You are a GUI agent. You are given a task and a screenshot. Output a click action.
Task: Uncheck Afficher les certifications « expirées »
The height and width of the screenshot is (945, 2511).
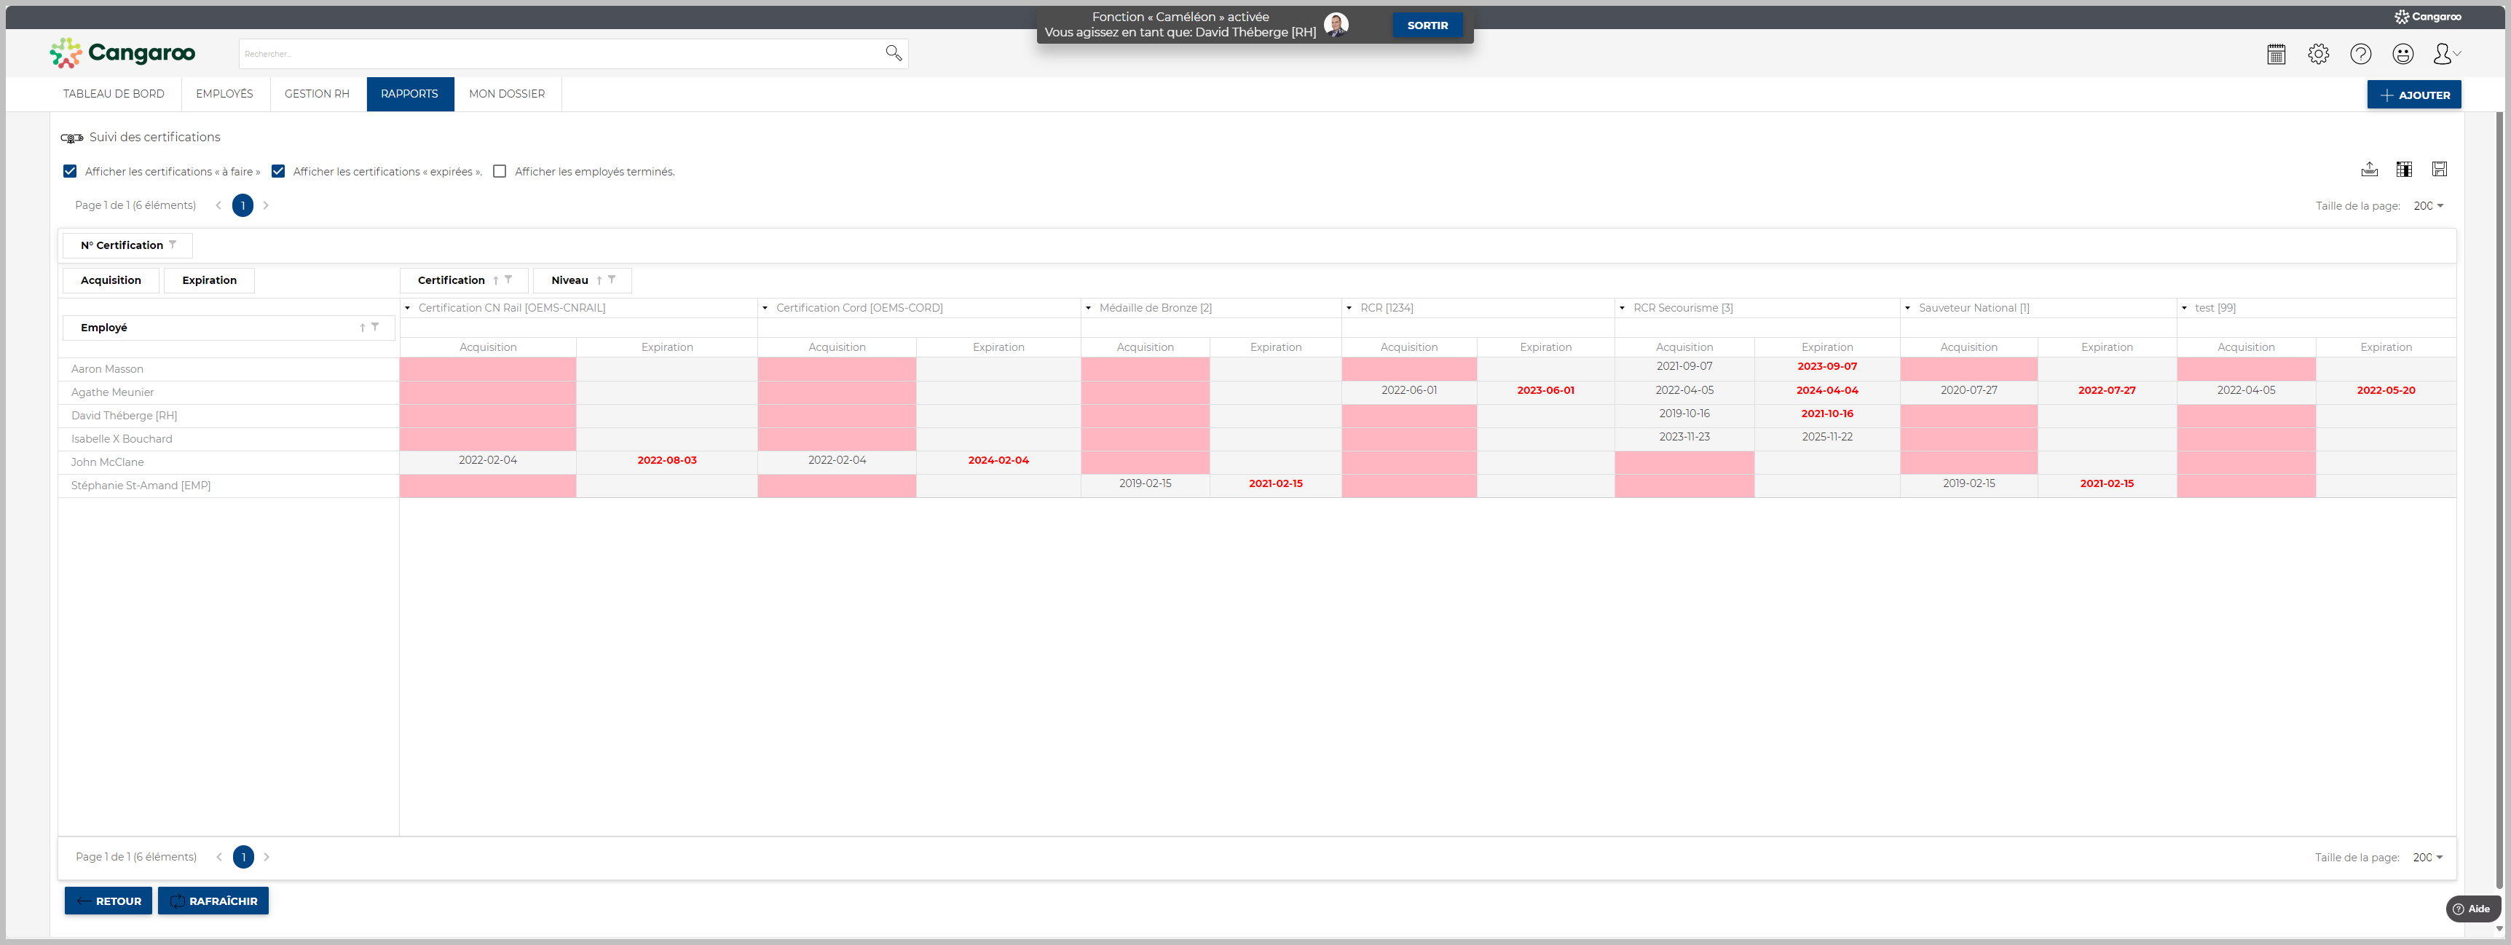(277, 172)
